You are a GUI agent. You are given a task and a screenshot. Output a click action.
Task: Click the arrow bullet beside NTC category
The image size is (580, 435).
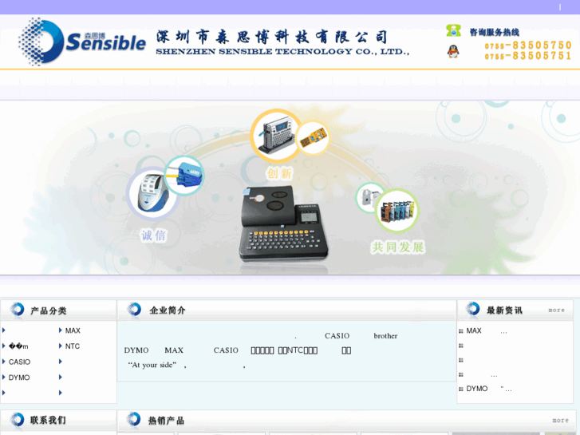tap(61, 346)
